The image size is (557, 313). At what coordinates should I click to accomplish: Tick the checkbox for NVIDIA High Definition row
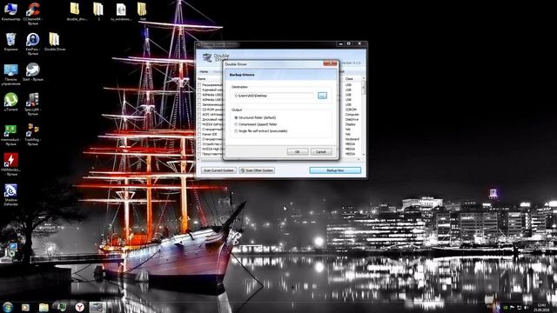point(199,149)
